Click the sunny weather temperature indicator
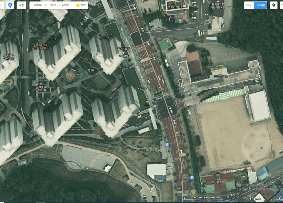This screenshot has height=203, width=283. tap(81, 5)
